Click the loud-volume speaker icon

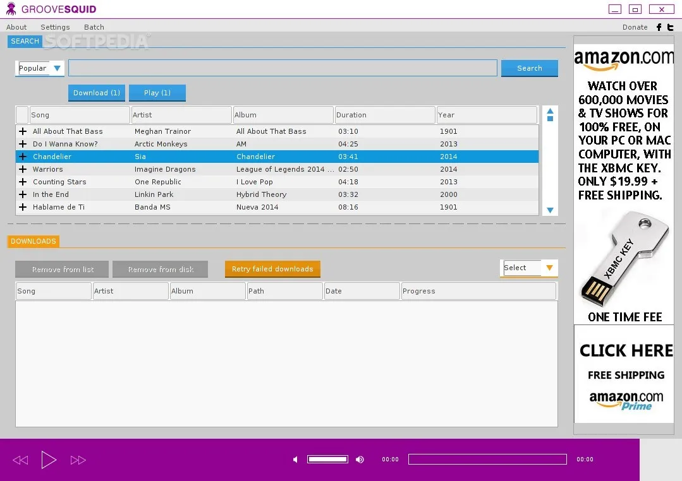coord(360,460)
